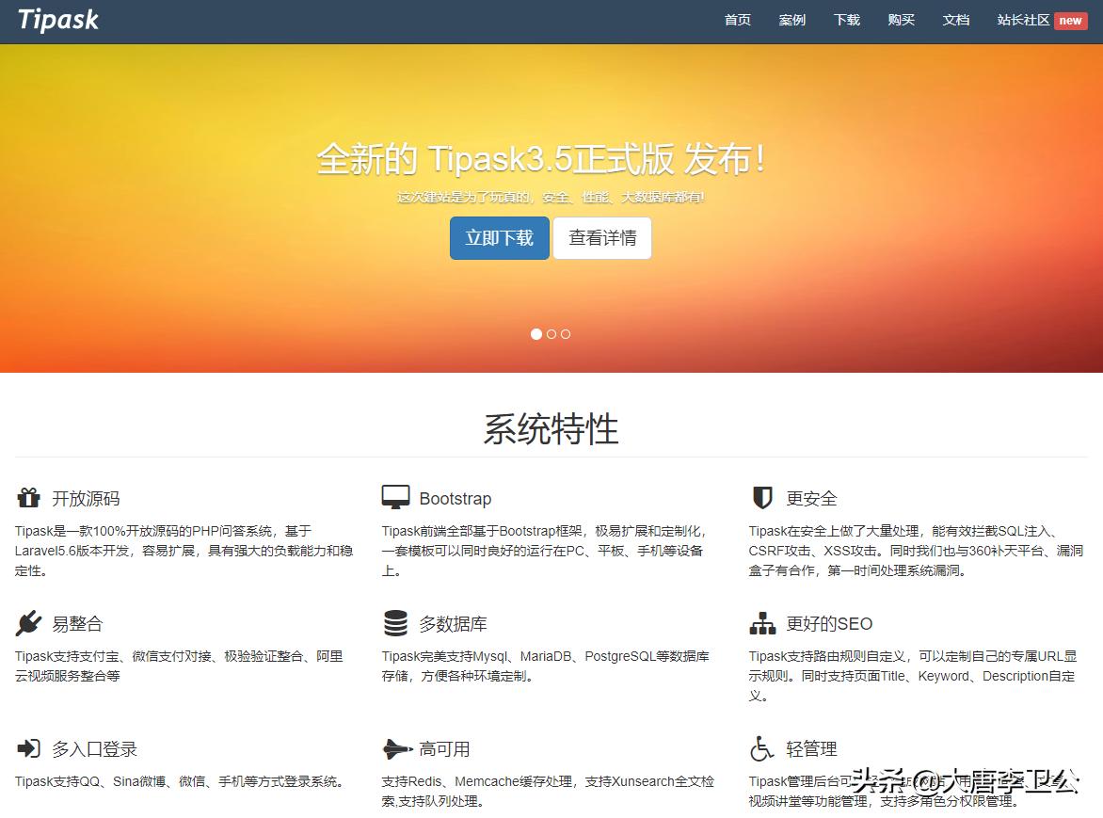The height and width of the screenshot is (818, 1103).
Task: Click the shuttle icon beside 高可用
Action: tap(397, 748)
